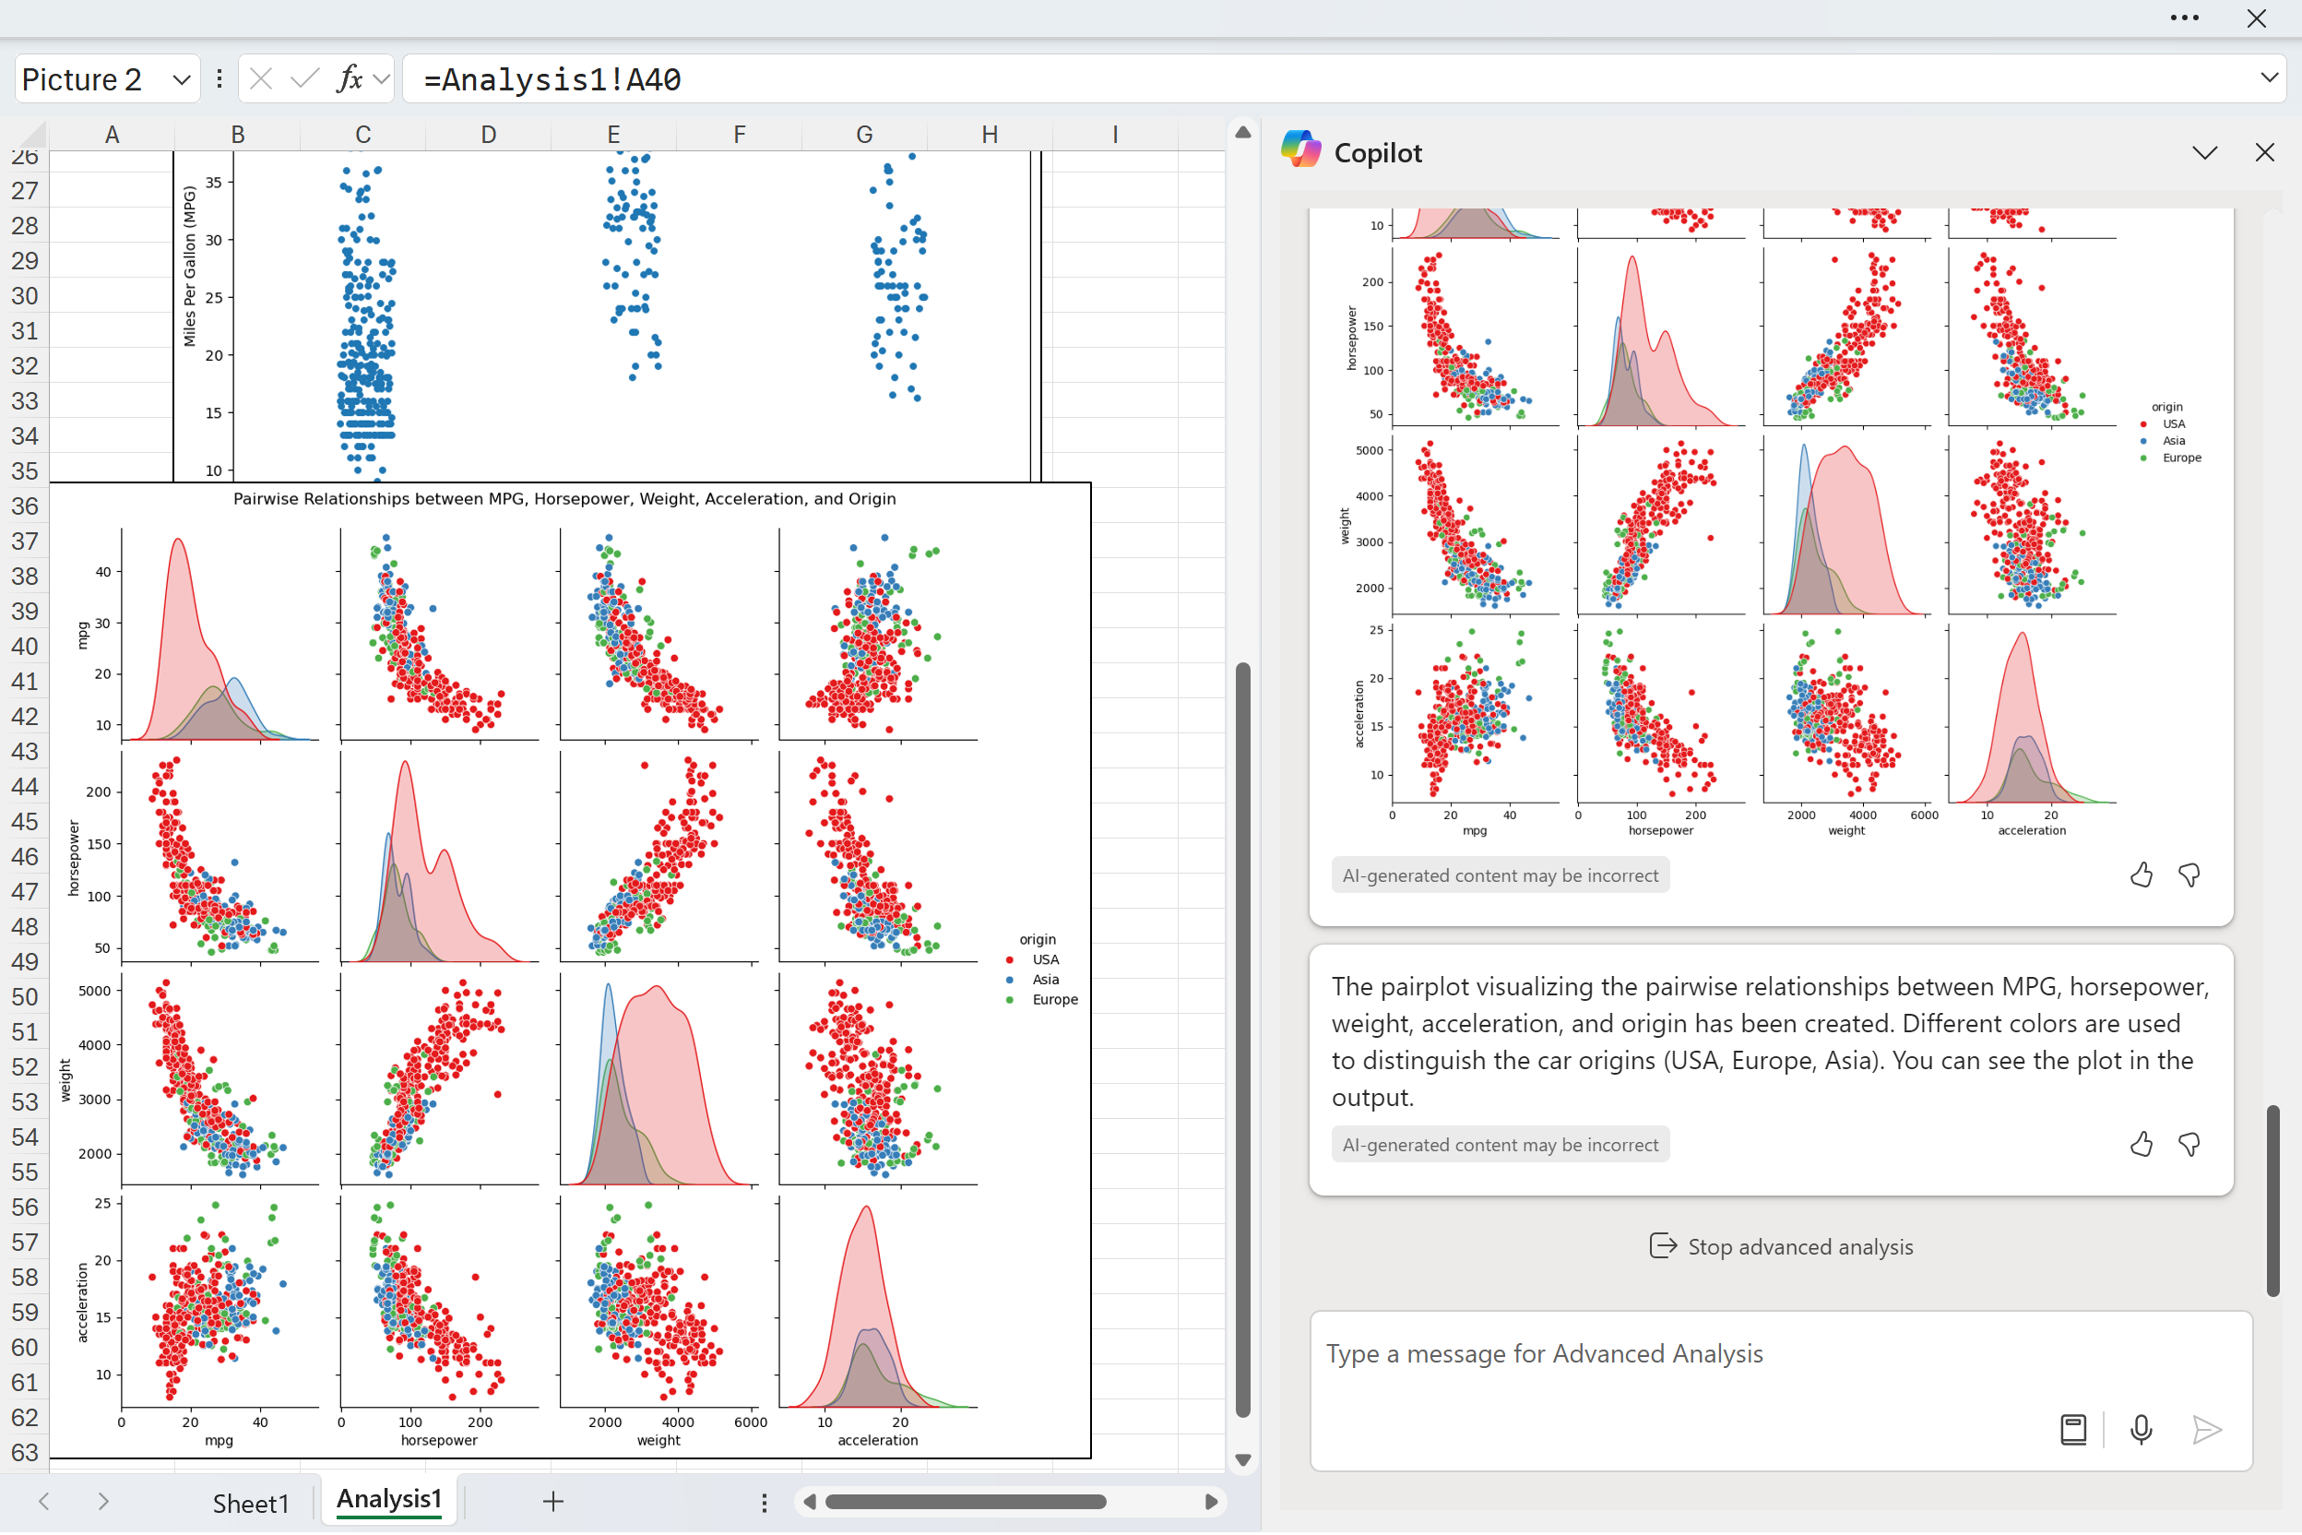
Task: Click the insert function fx icon
Action: (349, 78)
